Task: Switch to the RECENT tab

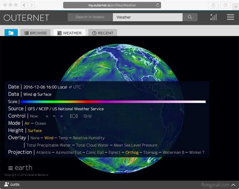Action: tap(103, 33)
